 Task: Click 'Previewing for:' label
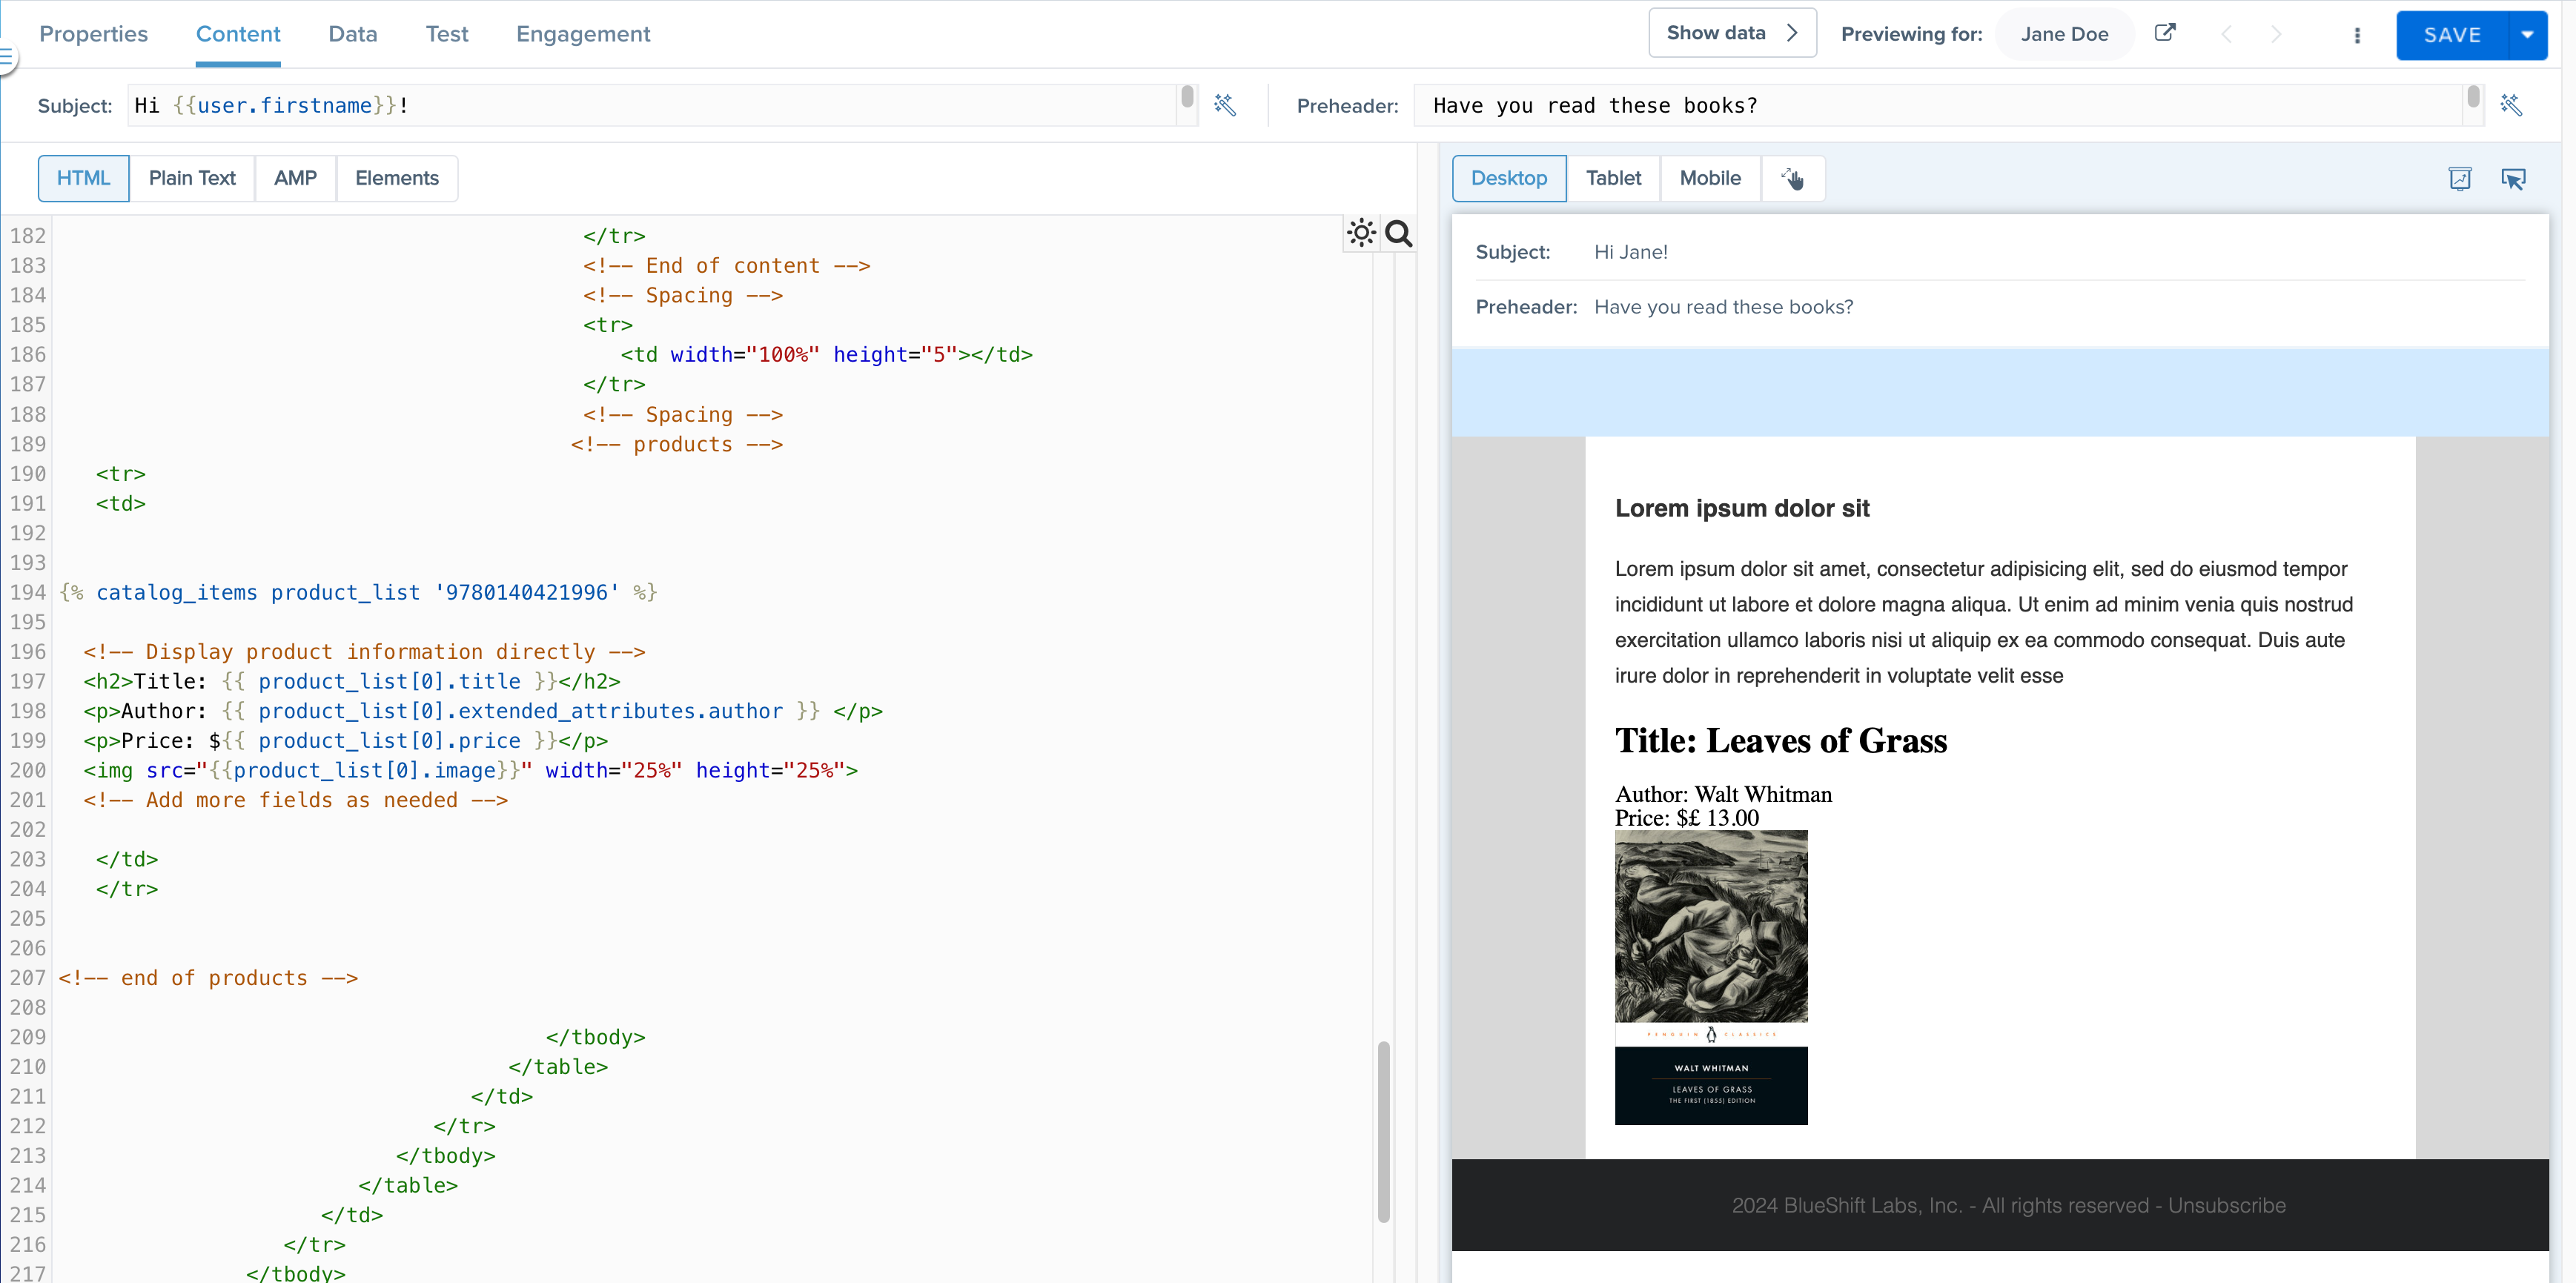point(1911,34)
